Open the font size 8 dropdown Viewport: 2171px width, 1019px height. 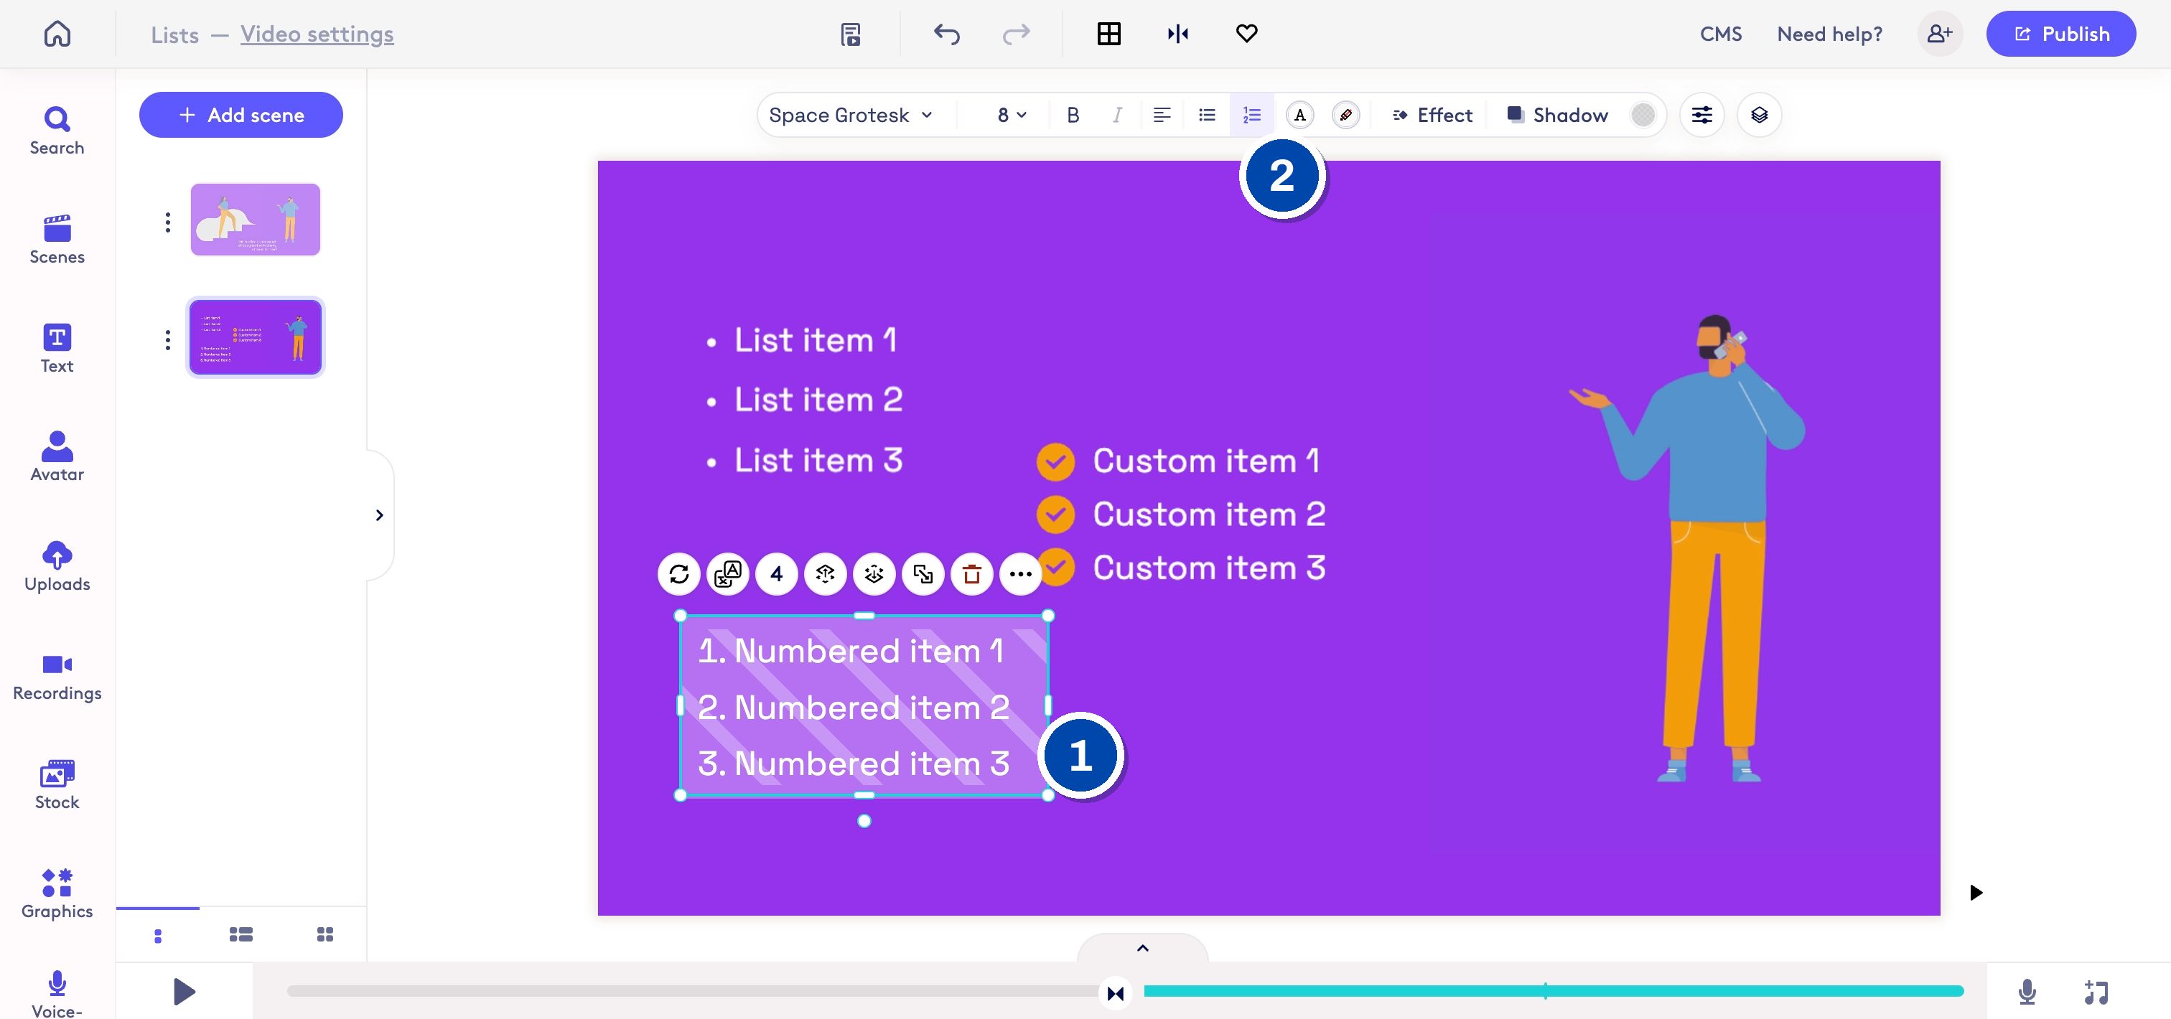point(1012,115)
